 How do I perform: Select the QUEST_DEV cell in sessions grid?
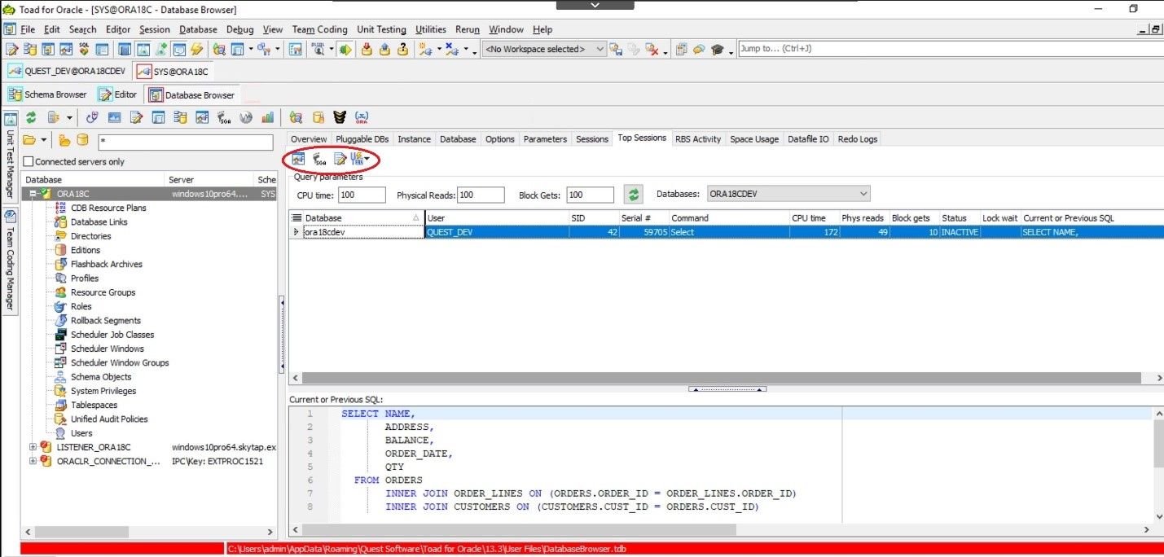point(497,232)
